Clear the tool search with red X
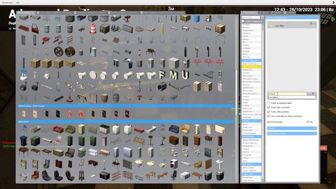The image size is (336, 189). click(x=262, y=17)
